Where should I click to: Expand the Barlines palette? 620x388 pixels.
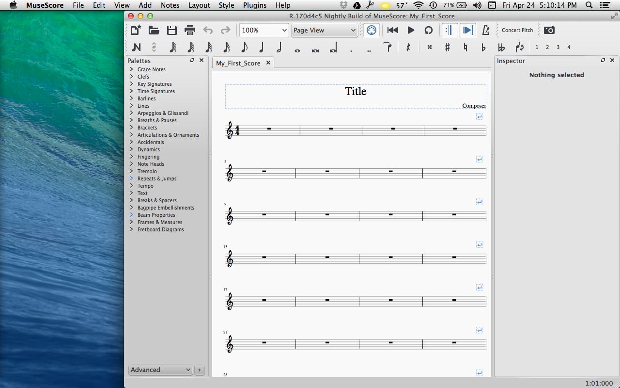[131, 98]
